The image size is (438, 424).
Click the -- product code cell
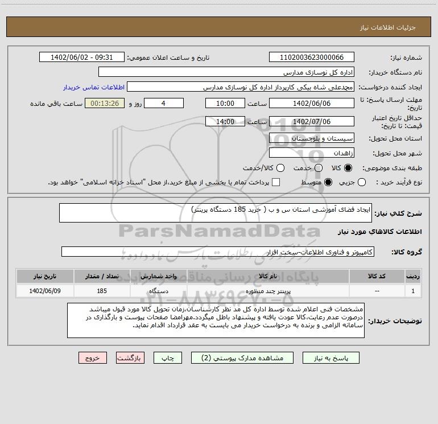click(x=377, y=291)
